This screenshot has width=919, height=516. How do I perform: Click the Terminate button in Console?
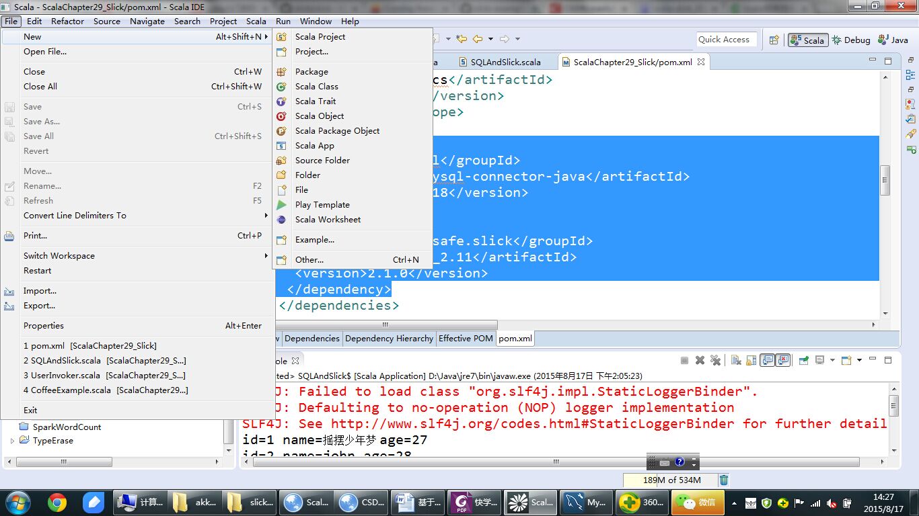(x=684, y=360)
